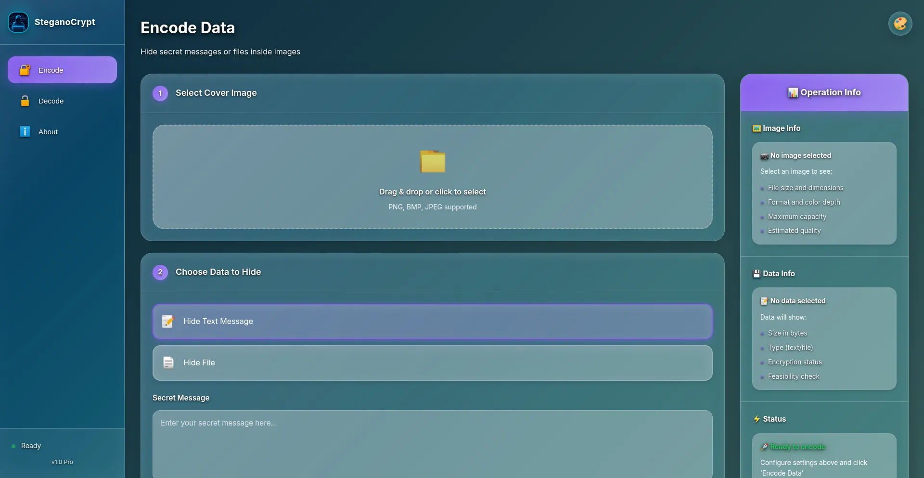Click the rocket icon beside Ready to encode
The image size is (924, 478).
764,447
